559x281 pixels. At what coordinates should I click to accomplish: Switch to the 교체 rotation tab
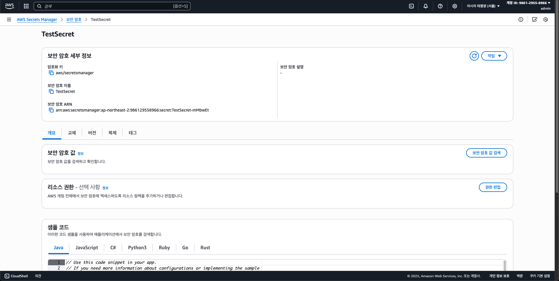(72, 133)
